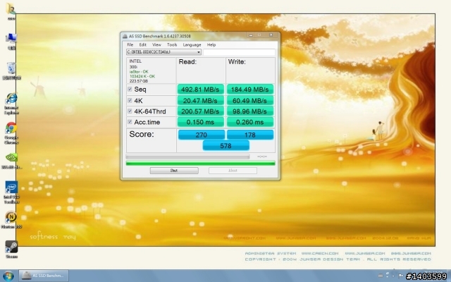Uncheck the Seq test checkbox

(130, 90)
